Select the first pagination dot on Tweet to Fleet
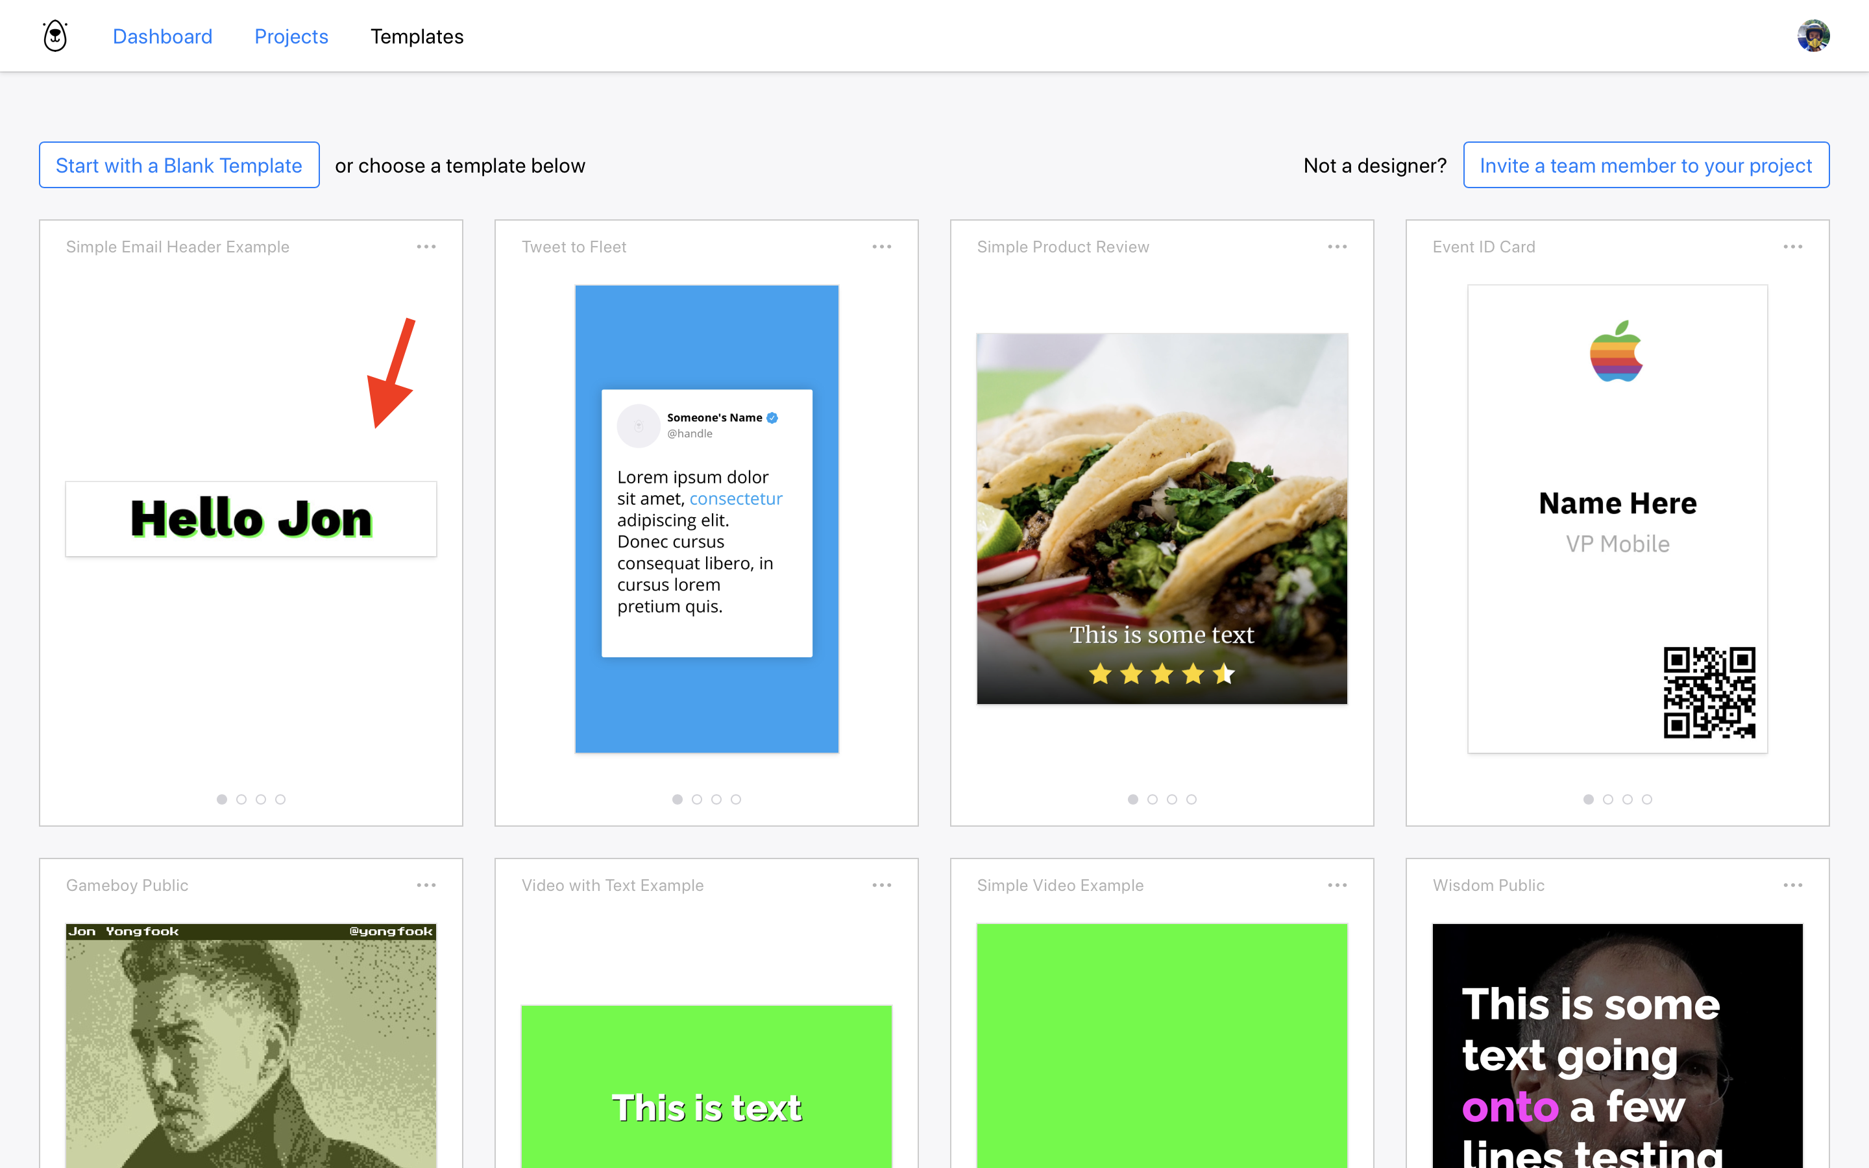Screen dimensions: 1869x1168 tap(678, 798)
